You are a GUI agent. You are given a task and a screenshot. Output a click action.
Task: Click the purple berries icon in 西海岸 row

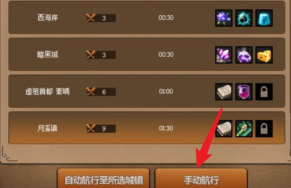pyautogui.click(x=223, y=18)
